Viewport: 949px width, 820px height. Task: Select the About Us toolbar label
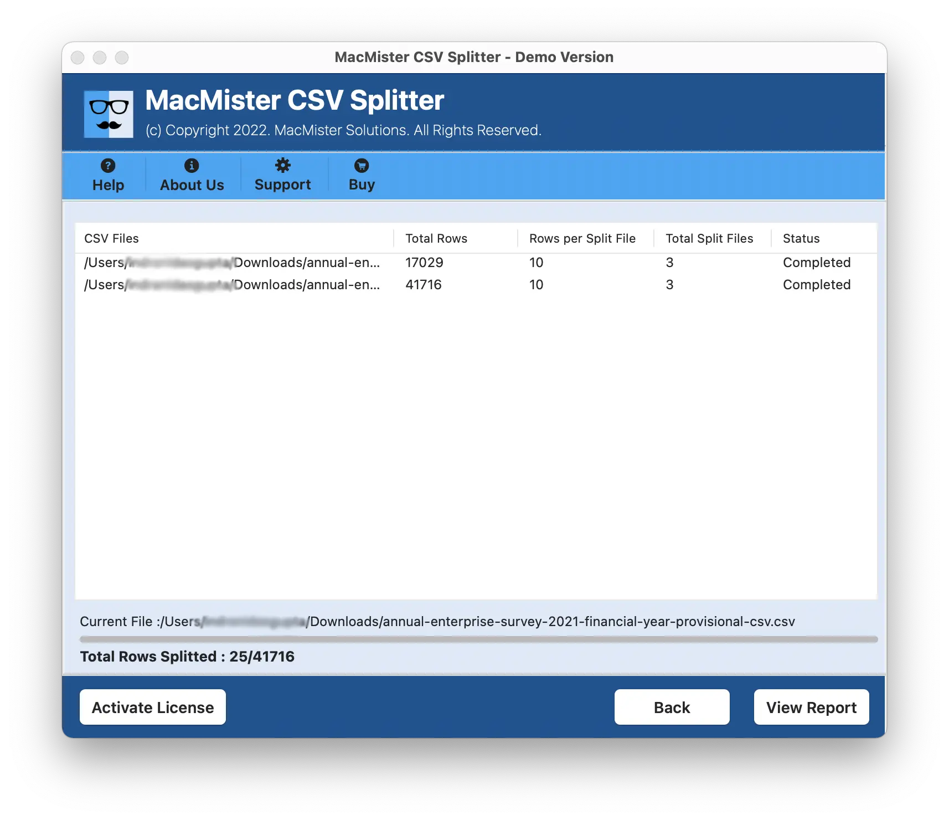(192, 185)
